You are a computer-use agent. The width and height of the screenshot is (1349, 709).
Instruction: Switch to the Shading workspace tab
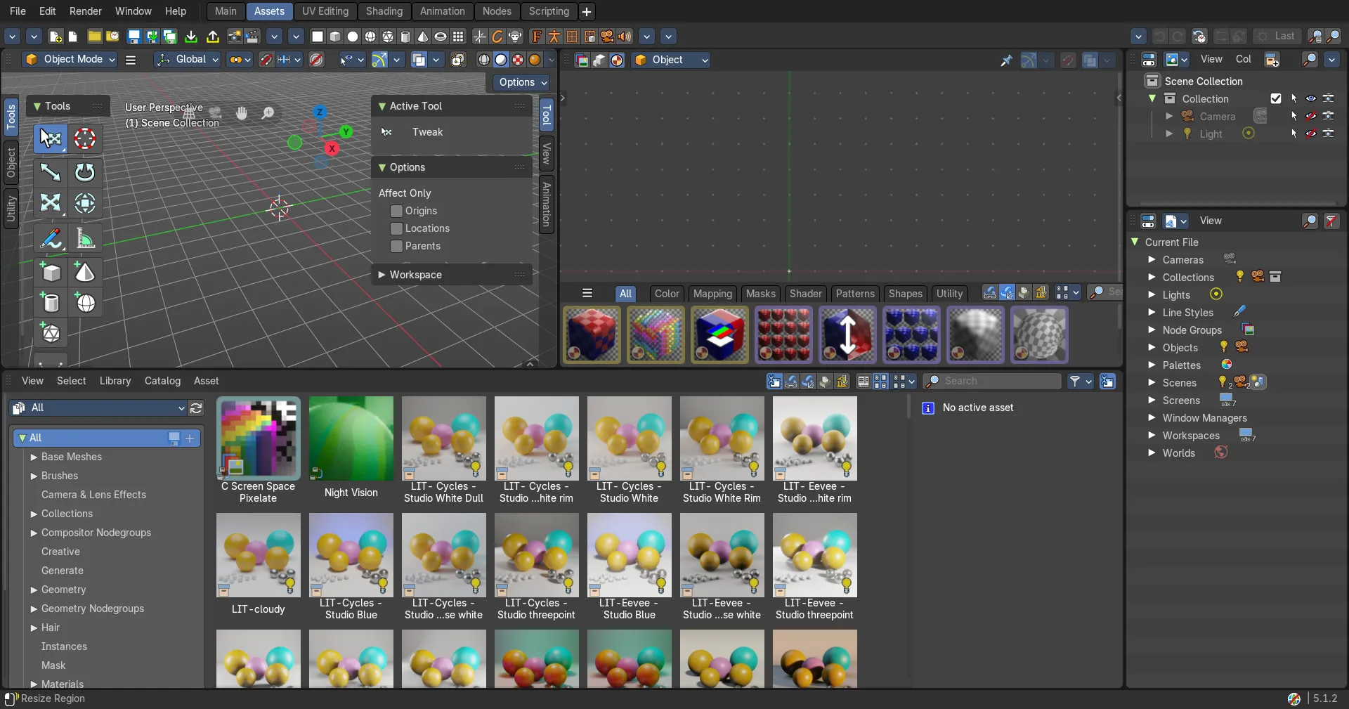pos(384,11)
